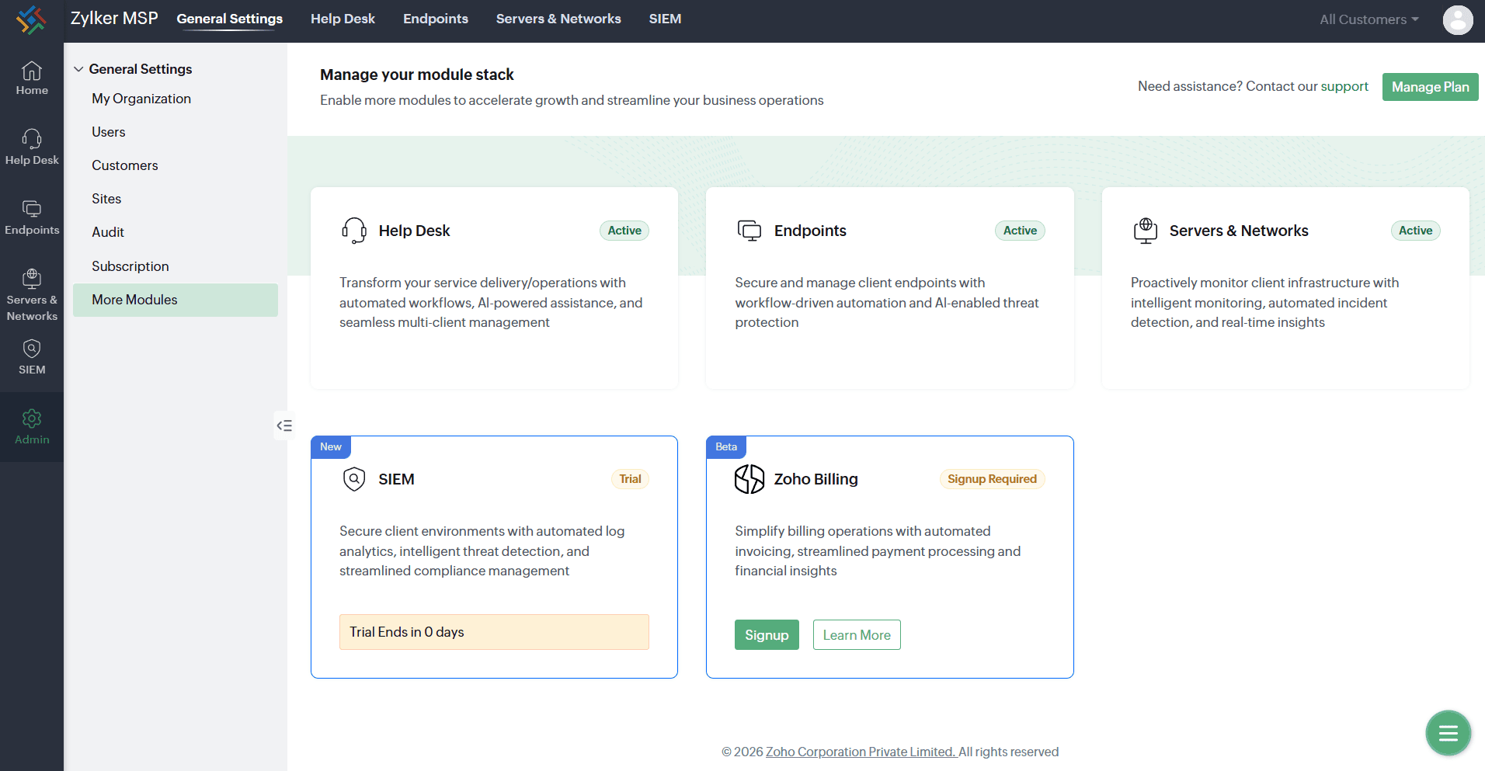Screen dimensions: 1485x771
Task: Click the Zoho Billing card title
Action: point(816,479)
